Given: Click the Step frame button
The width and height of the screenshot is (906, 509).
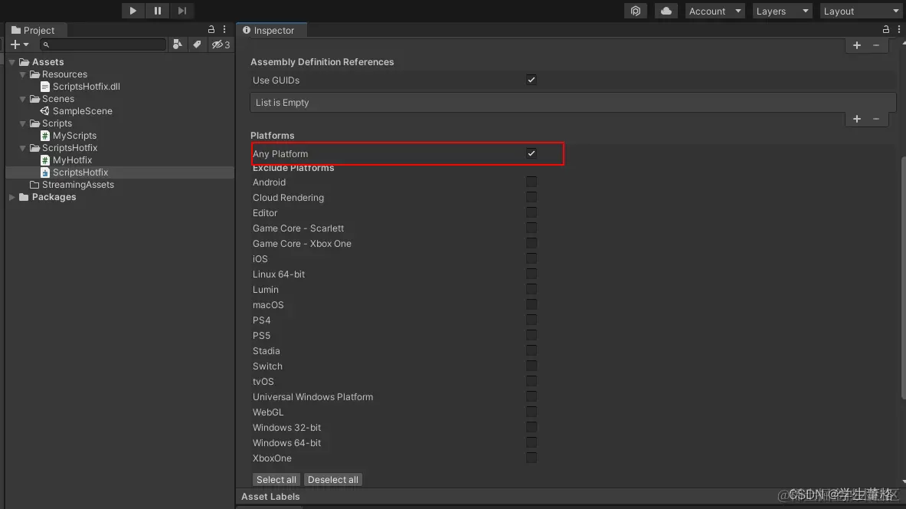Looking at the screenshot, I should pyautogui.click(x=182, y=11).
